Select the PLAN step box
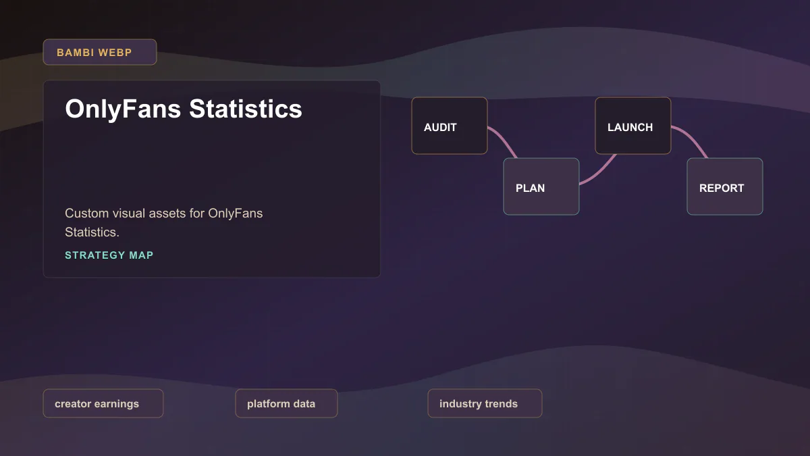 tap(541, 186)
